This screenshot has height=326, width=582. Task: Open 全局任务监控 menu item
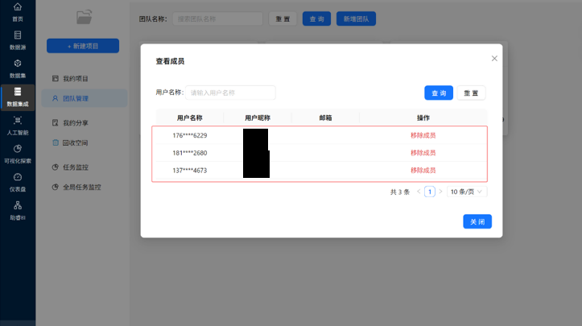(85, 187)
